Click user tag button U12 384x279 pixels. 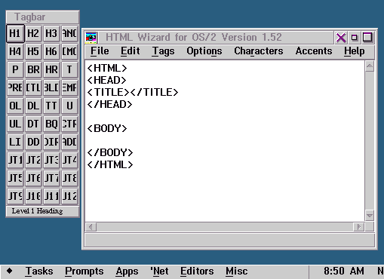[x=69, y=196]
